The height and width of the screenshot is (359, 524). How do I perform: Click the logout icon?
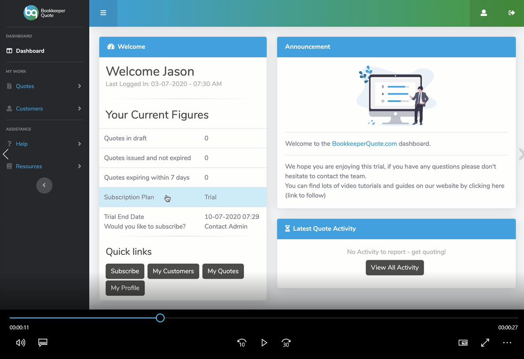click(511, 13)
